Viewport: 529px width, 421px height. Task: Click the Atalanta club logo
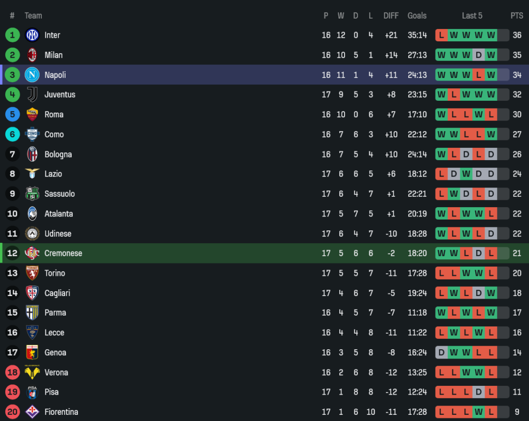33,213
